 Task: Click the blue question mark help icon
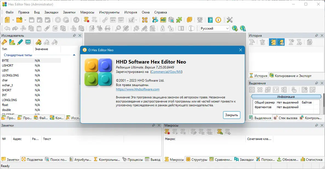[210, 19]
